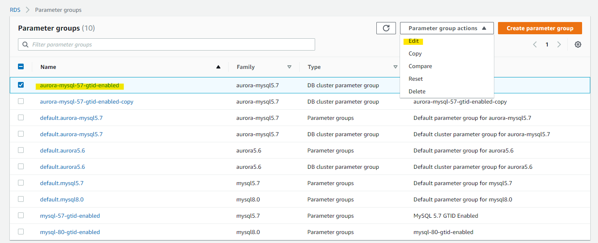This screenshot has height=243, width=598.
Task: Click page number 1
Action: click(547, 44)
